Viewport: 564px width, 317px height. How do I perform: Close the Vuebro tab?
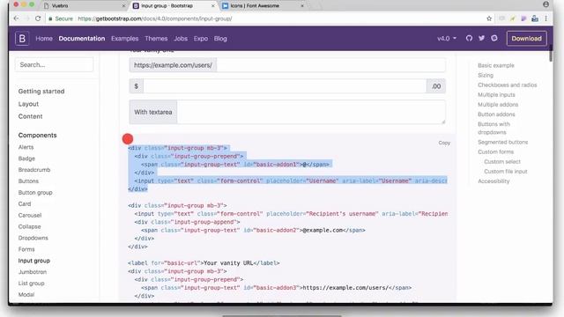pyautogui.click(x=123, y=6)
